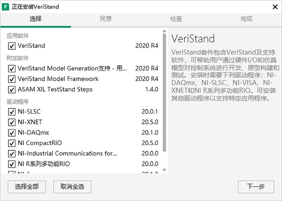282x201 pixels.
Task: Select the 完成 step tab
Action: click(246, 19)
